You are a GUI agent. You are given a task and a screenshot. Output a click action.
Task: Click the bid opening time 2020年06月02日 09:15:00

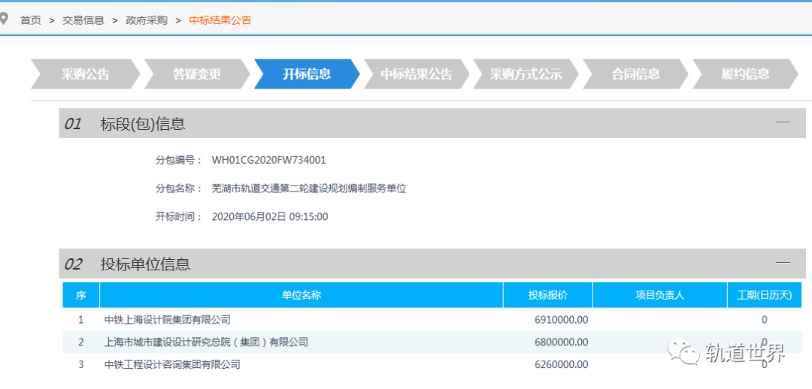point(270,216)
